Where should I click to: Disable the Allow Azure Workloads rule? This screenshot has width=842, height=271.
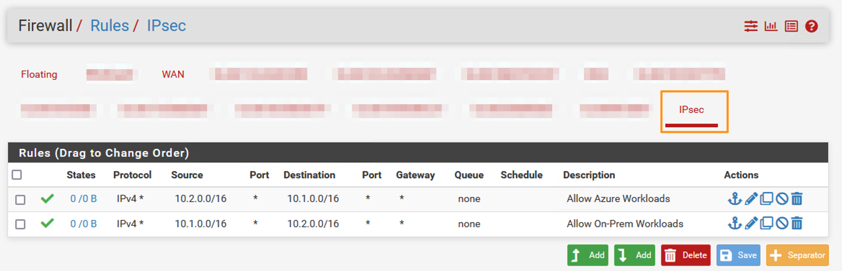(x=782, y=198)
